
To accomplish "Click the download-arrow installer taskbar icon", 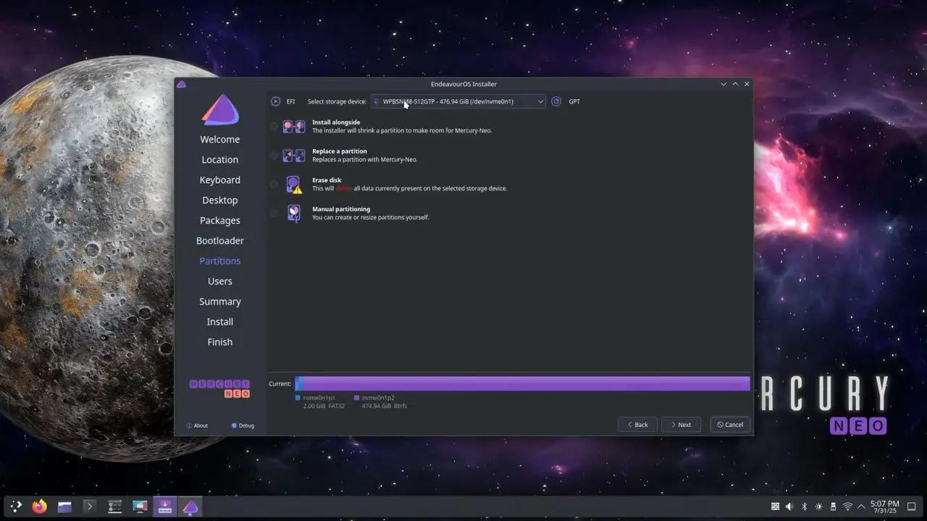I will pos(164,507).
